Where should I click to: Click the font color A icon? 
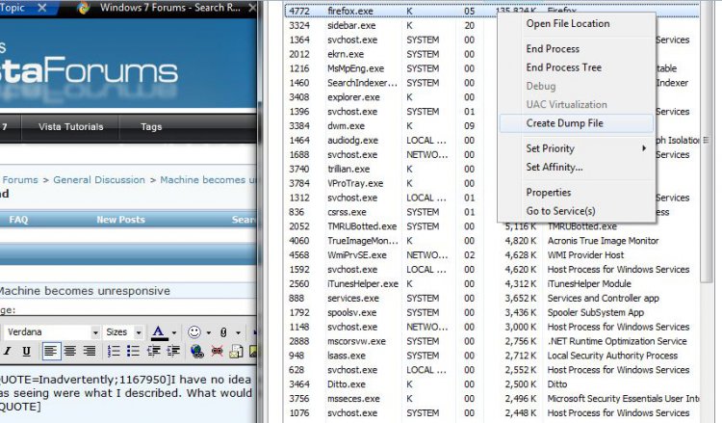coord(159,332)
